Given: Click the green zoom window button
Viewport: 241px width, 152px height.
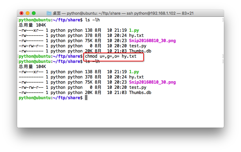Looking at the screenshot, I should pyautogui.click(x=34, y=13).
